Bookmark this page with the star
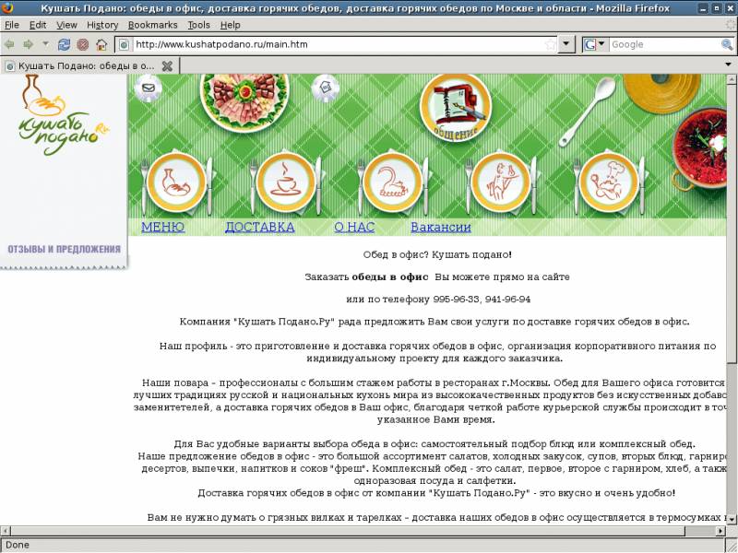The height and width of the screenshot is (553, 738). (x=550, y=44)
